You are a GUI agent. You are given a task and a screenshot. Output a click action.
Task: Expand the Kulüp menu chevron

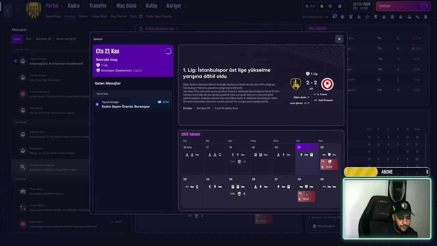click(160, 6)
